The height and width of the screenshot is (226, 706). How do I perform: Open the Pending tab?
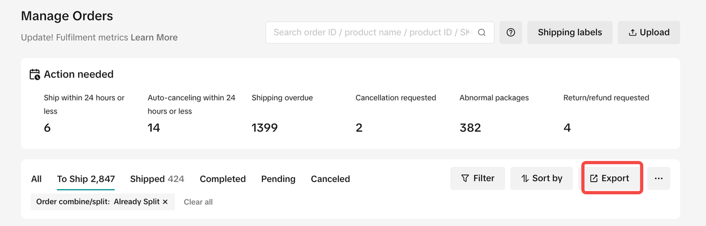(278, 179)
